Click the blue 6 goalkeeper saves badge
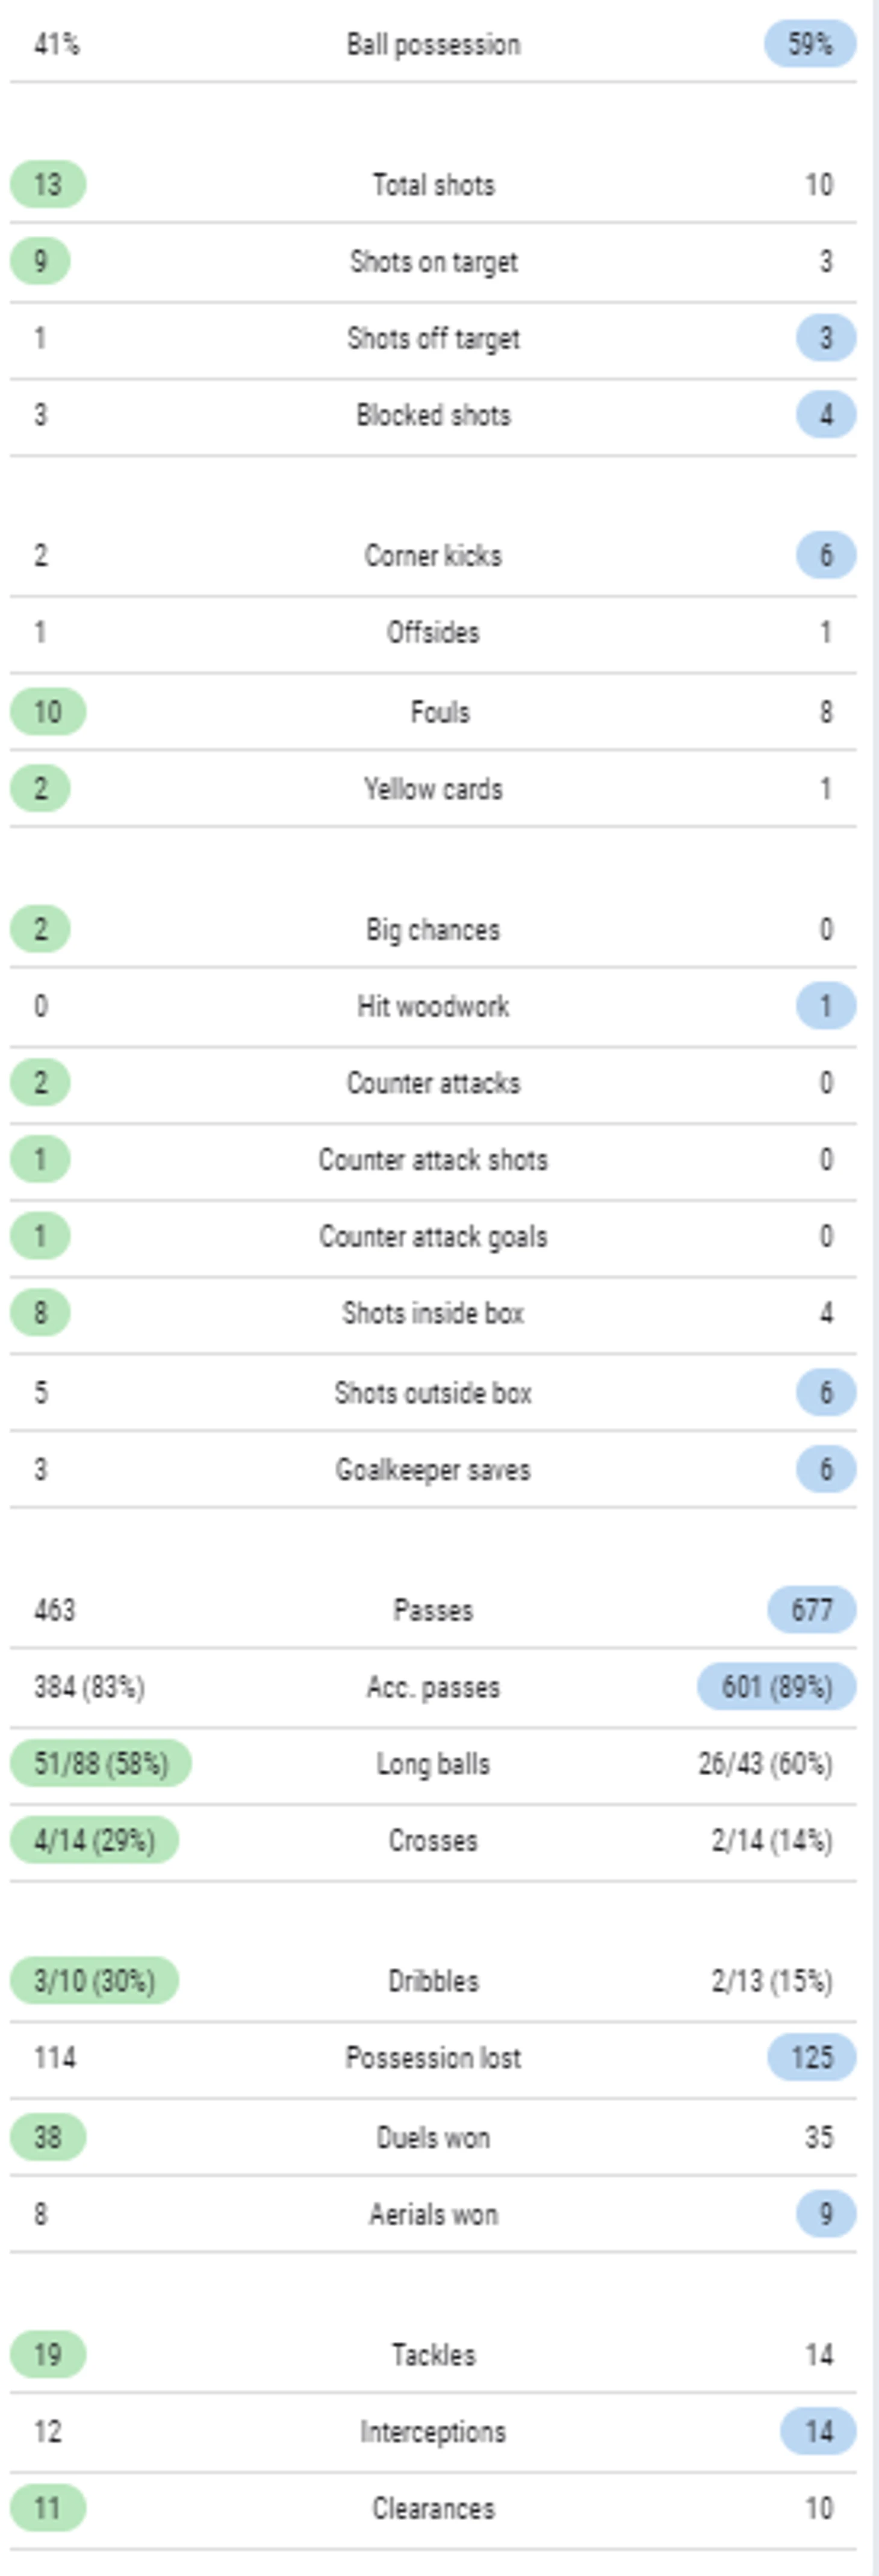 click(826, 1469)
